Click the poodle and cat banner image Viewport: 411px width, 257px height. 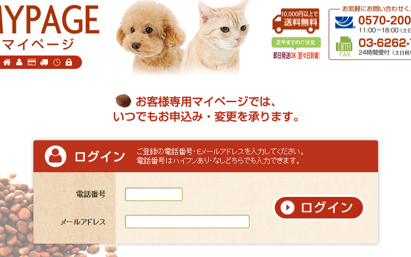(x=183, y=36)
